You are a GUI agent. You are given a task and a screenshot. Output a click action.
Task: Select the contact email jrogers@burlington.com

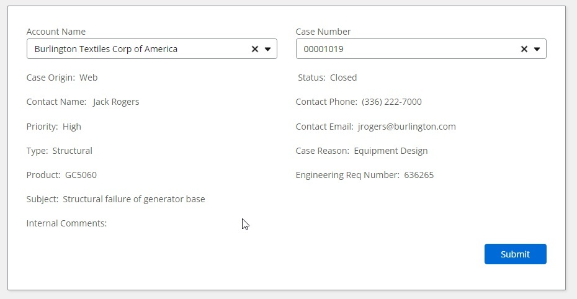click(x=406, y=127)
